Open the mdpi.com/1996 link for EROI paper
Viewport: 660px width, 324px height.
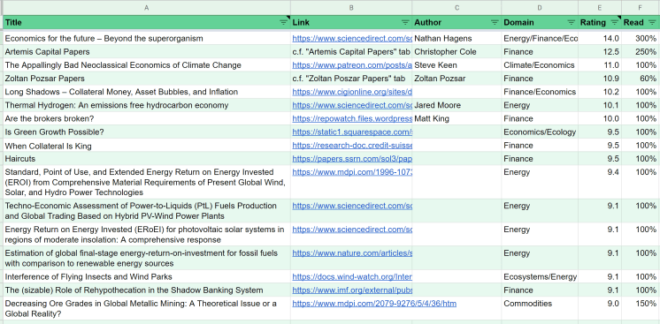tap(352, 172)
